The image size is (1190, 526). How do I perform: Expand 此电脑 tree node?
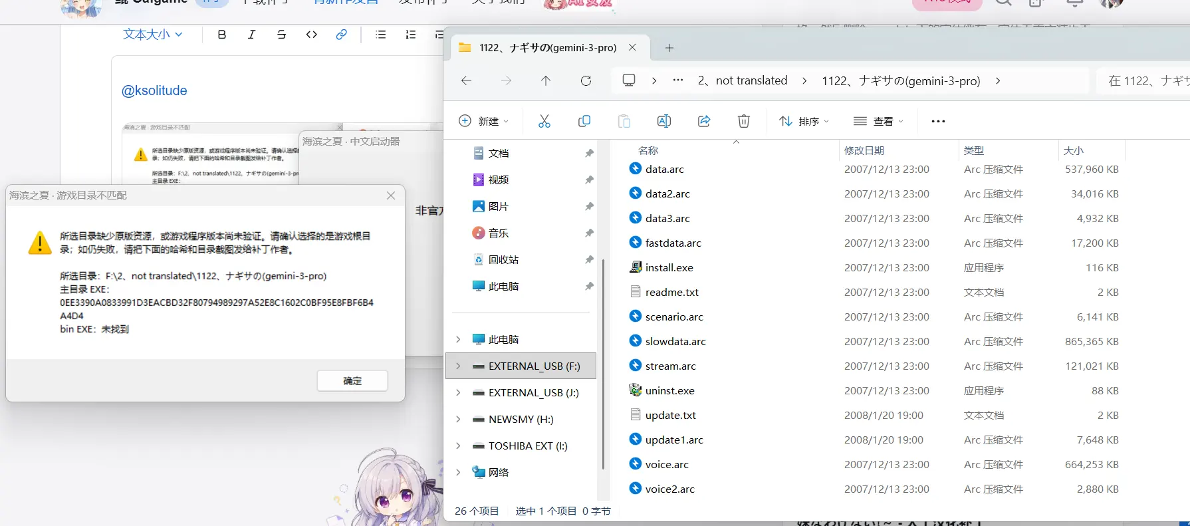click(458, 339)
